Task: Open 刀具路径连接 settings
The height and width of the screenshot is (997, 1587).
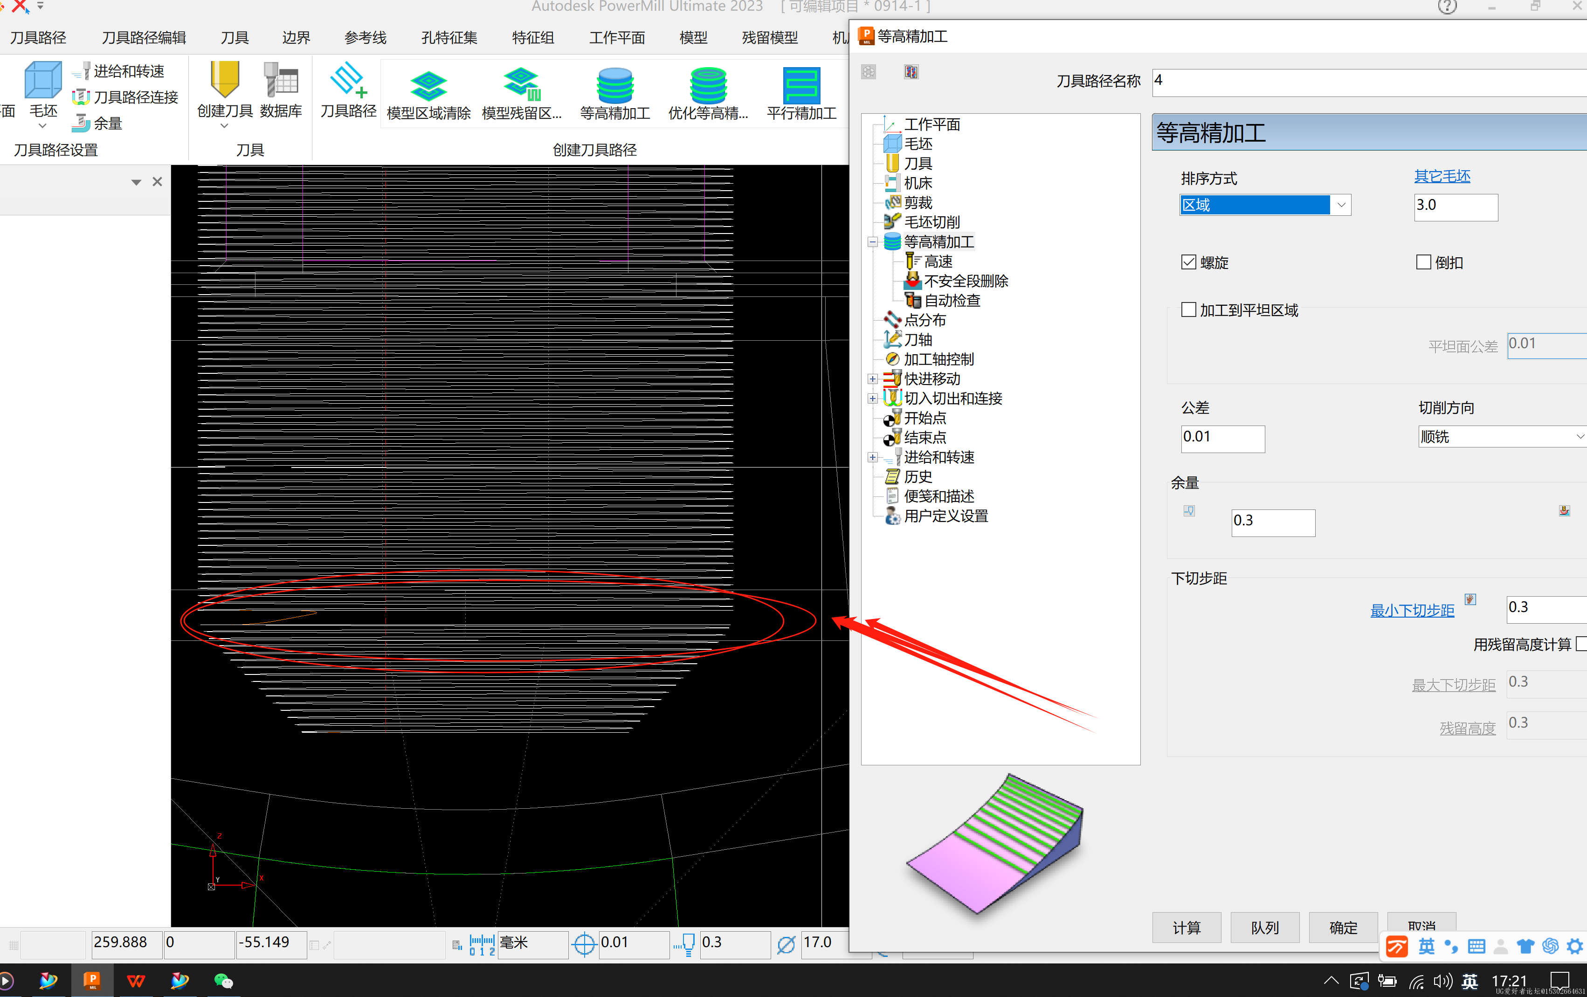Action: 125,97
